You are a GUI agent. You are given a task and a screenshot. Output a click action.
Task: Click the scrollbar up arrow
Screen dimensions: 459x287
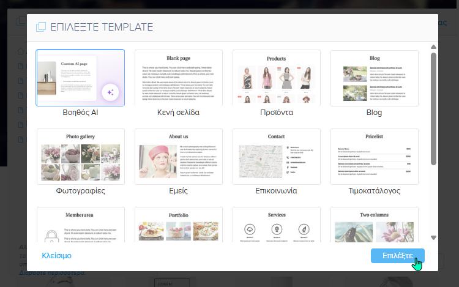click(433, 47)
